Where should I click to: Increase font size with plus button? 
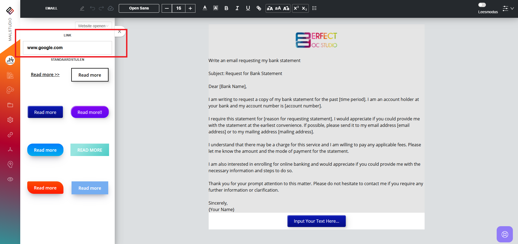[x=190, y=8]
